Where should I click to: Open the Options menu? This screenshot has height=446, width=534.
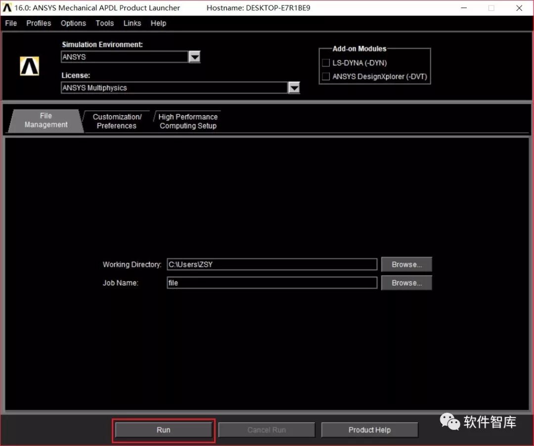click(73, 23)
